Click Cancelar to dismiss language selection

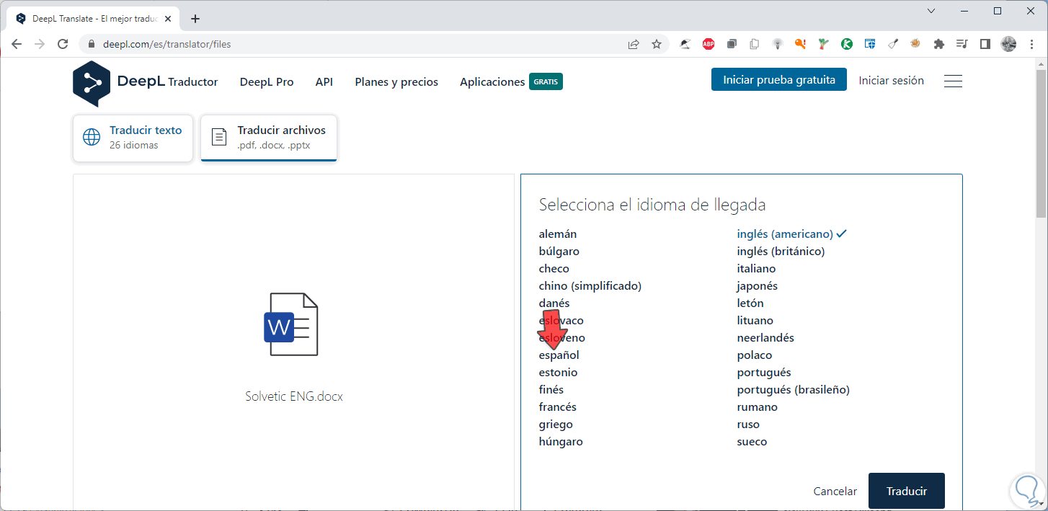coord(835,491)
